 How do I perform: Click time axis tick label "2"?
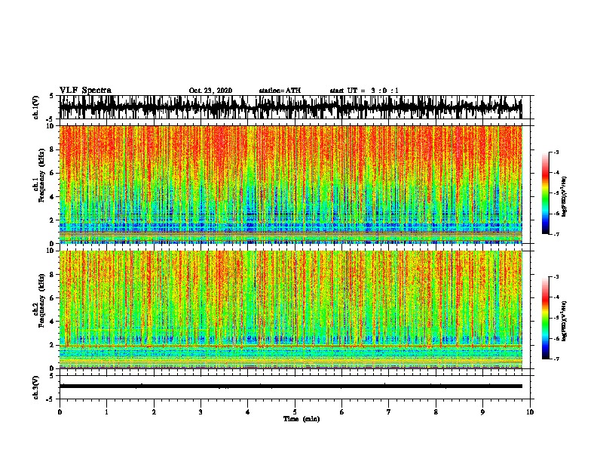(154, 412)
